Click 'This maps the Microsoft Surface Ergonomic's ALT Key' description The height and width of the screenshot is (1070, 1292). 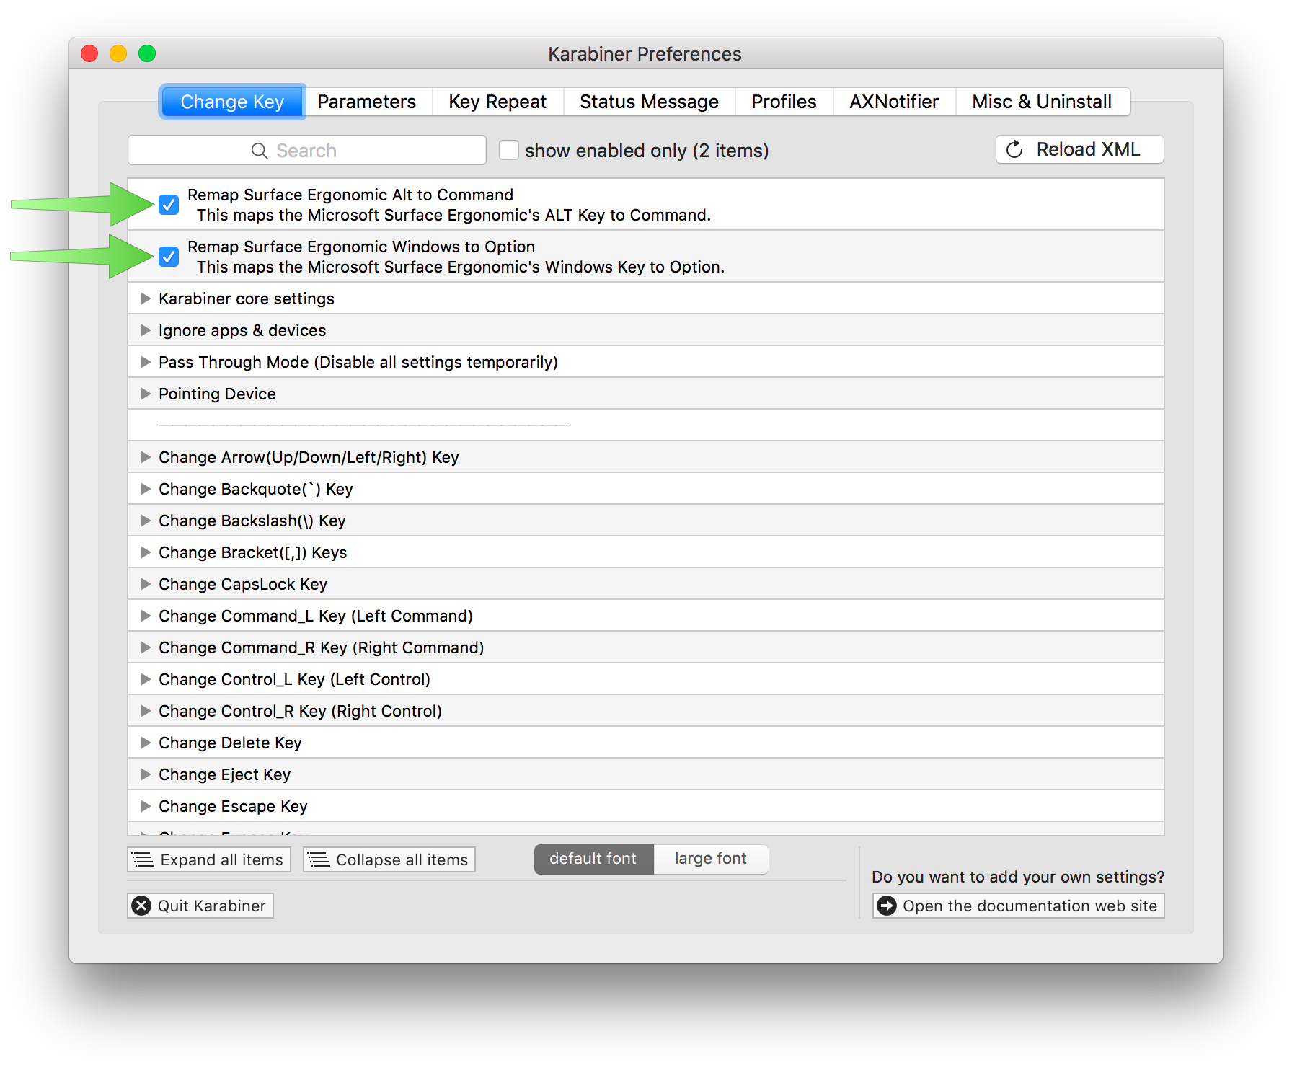pyautogui.click(x=454, y=215)
